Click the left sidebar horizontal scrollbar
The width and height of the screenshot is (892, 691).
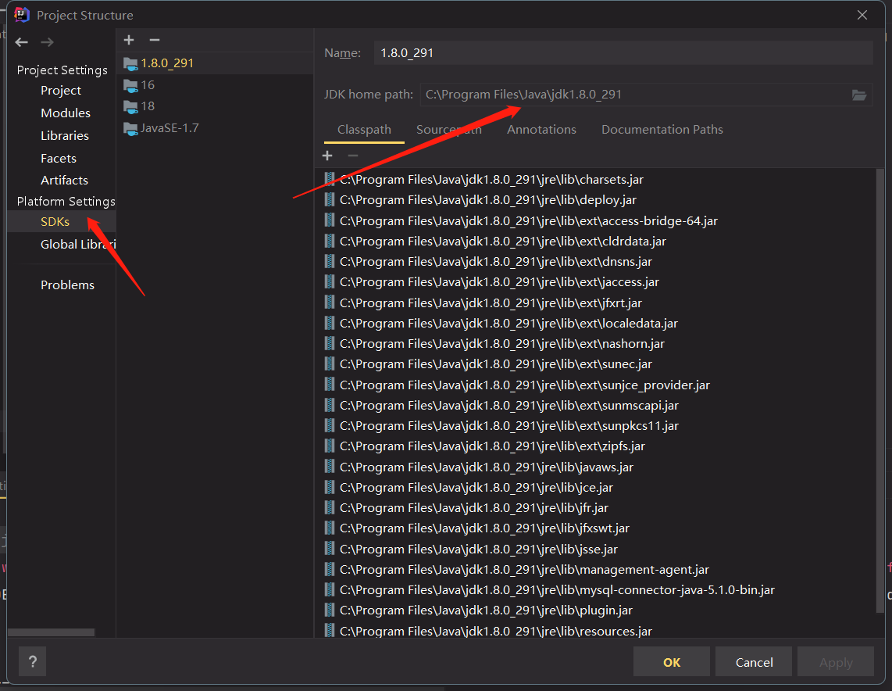tap(52, 632)
